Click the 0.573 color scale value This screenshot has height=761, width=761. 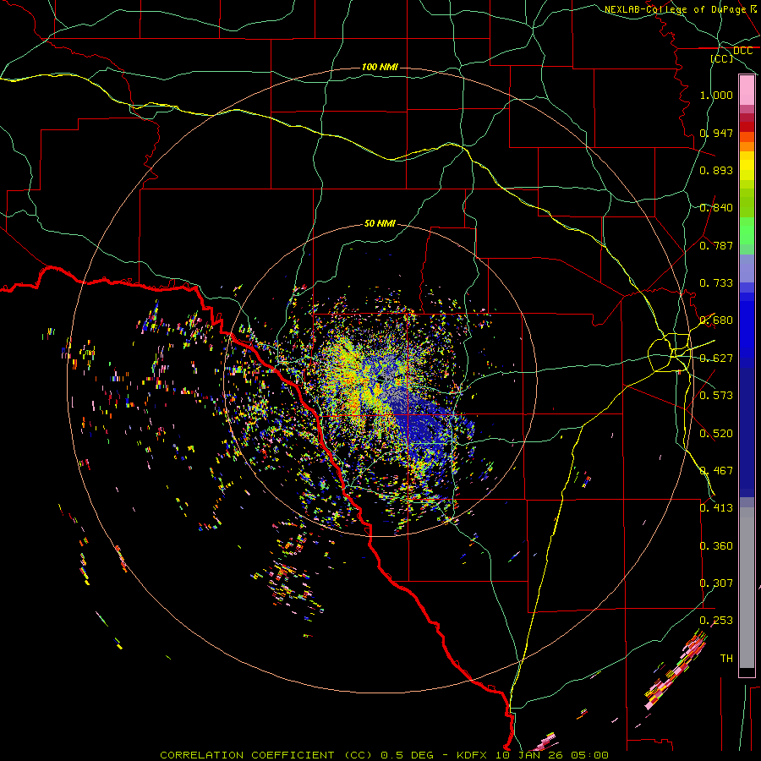coord(716,396)
